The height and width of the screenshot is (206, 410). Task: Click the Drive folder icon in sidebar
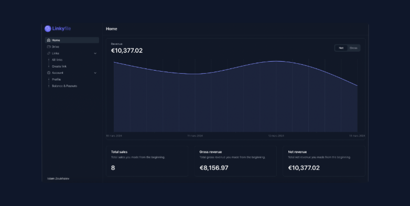(49, 47)
